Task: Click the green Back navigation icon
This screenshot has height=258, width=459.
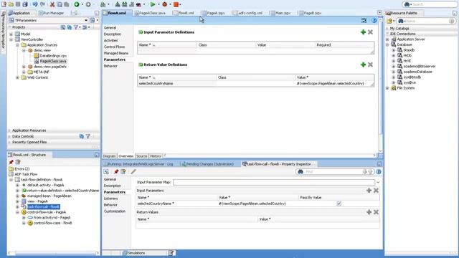Action: click(77, 4)
